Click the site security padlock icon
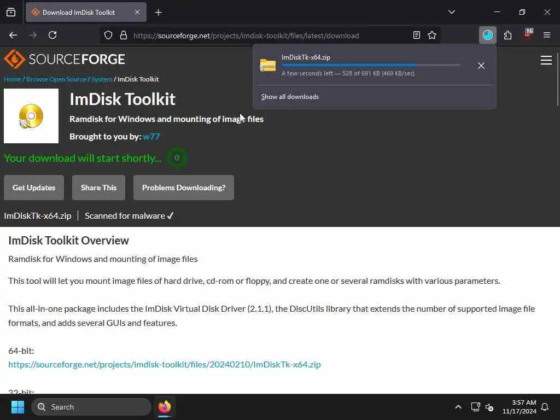This screenshot has height=420, width=560. click(x=124, y=35)
